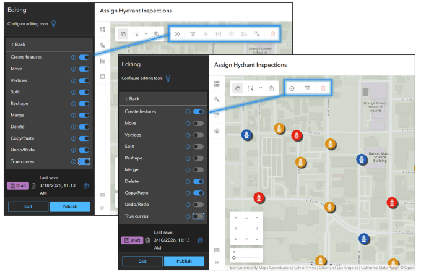Open the layout grid icon in back window sidebar
The height and width of the screenshot is (272, 421).
click(102, 30)
